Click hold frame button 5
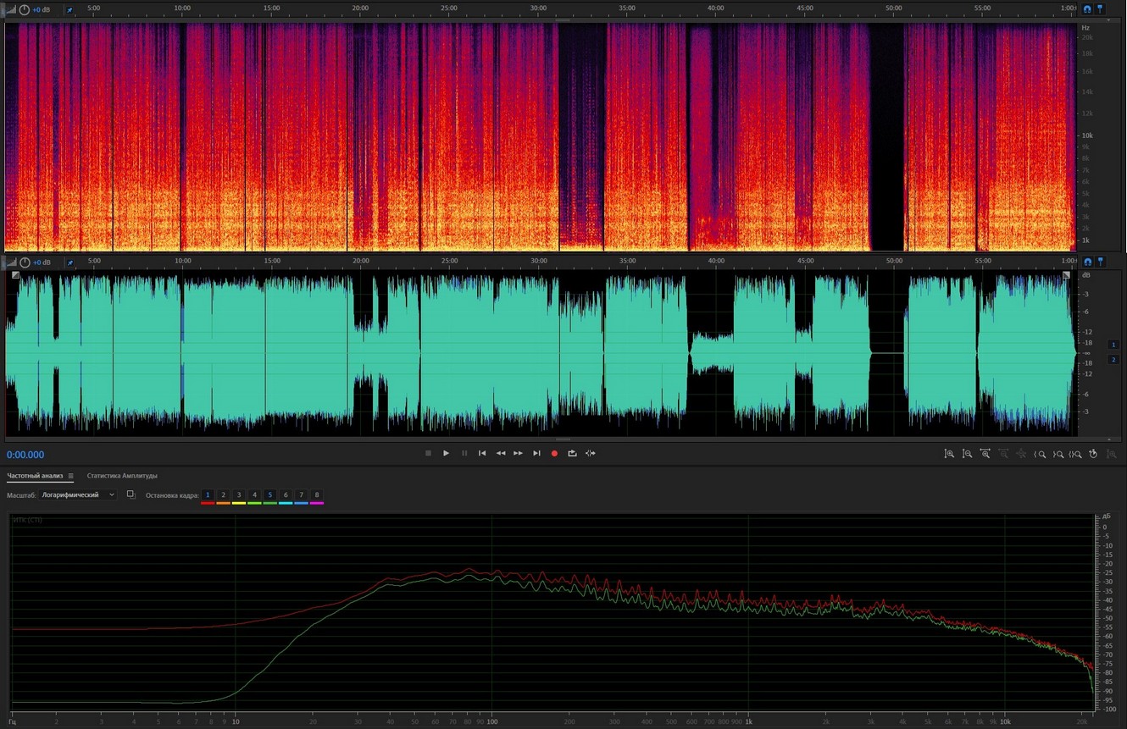This screenshot has height=729, width=1127. 270,494
